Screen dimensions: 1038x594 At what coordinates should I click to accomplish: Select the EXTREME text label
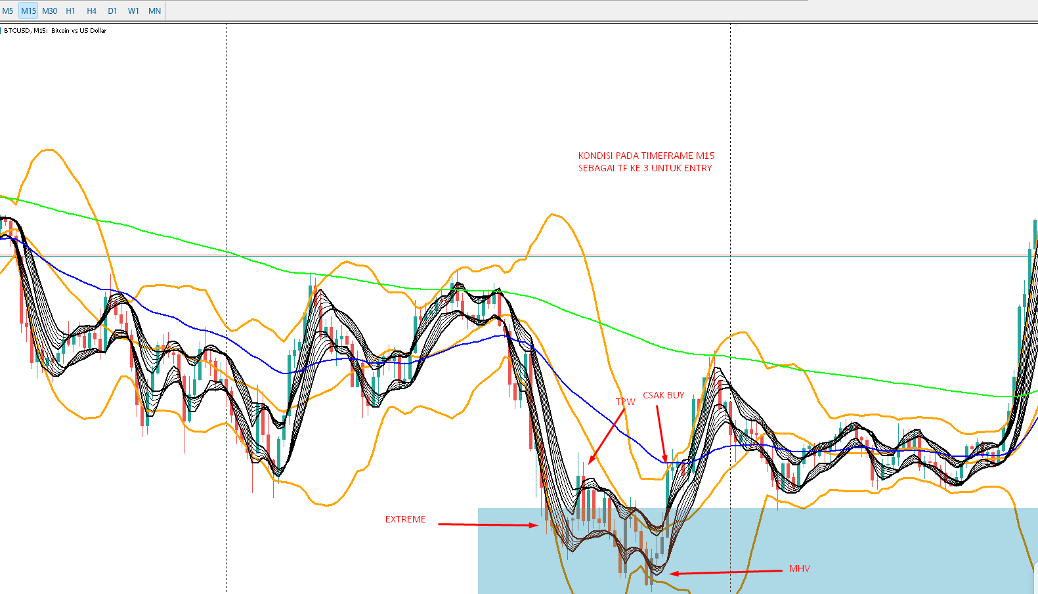pos(405,519)
